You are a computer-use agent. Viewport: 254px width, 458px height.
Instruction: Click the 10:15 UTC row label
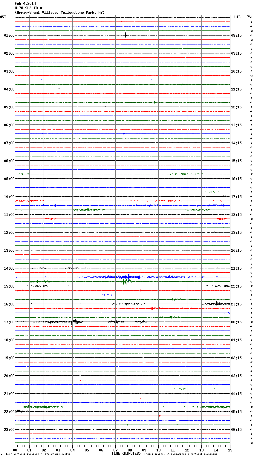pos(236,71)
